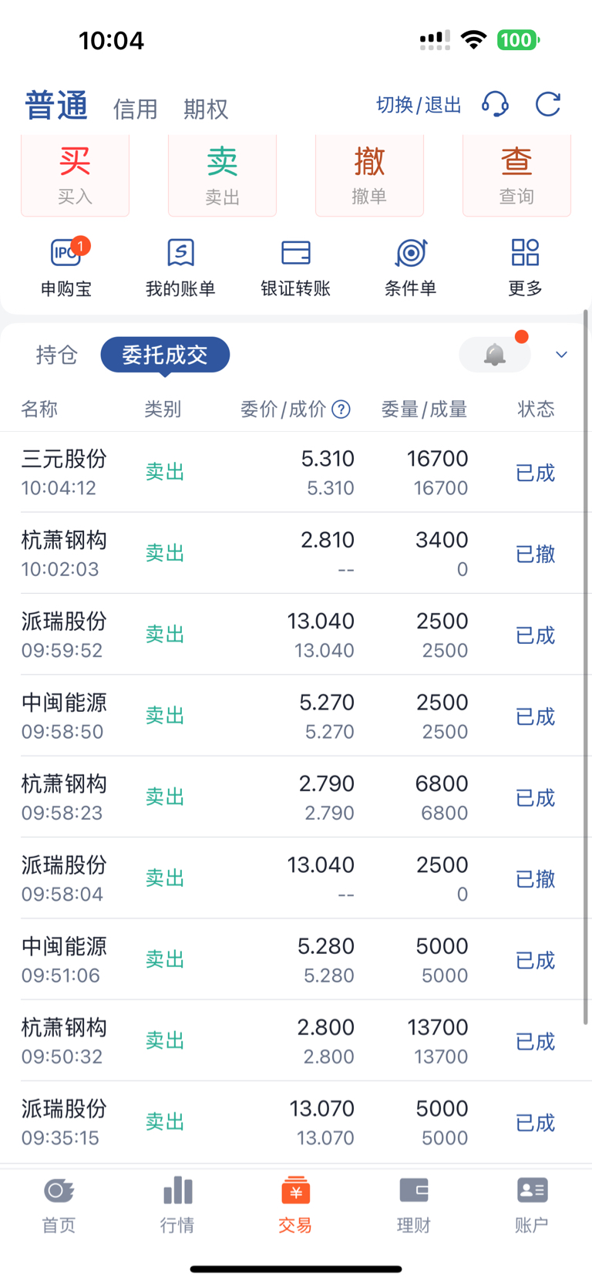This screenshot has width=592, height=1284.
Task: Click the 切换/退出 link
Action: (419, 105)
